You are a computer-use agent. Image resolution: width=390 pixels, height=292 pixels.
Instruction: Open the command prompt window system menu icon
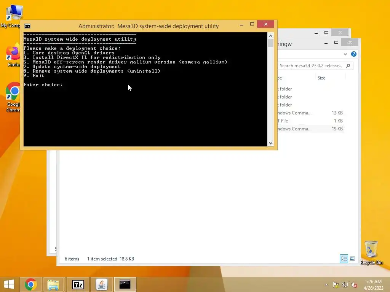tap(27, 26)
